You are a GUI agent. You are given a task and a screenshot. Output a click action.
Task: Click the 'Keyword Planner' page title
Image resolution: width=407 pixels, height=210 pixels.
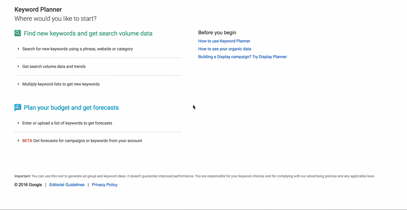[38, 10]
